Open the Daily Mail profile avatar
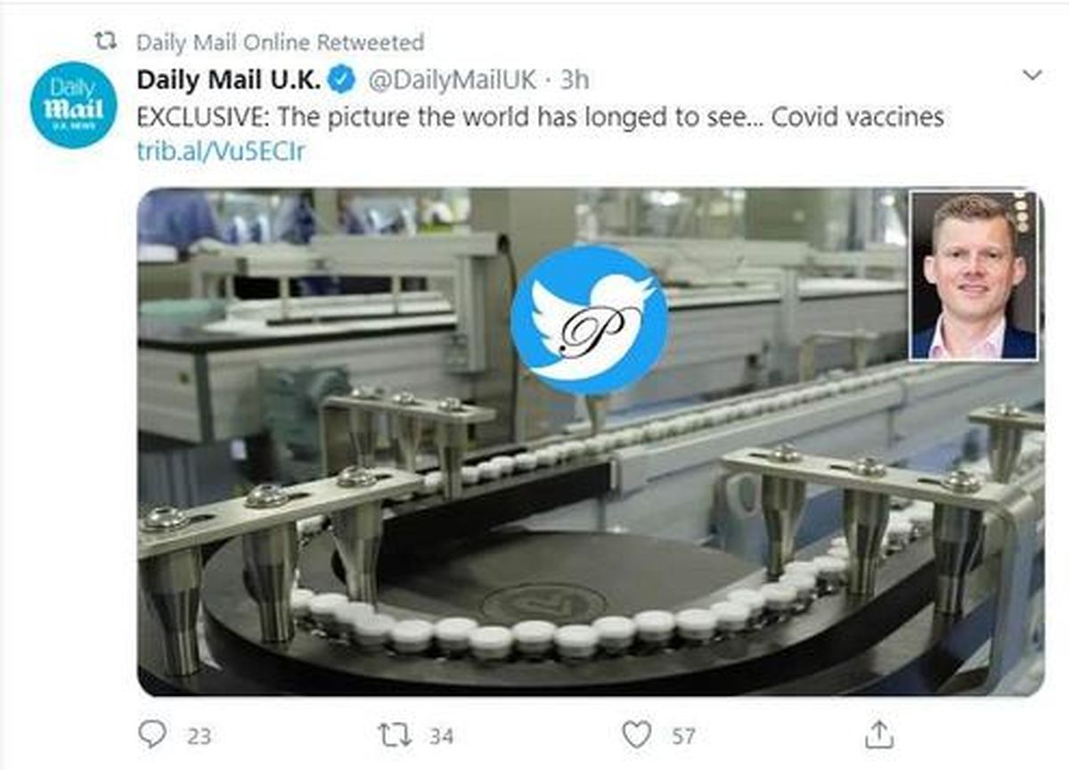Image resolution: width=1069 pixels, height=770 pixels. click(x=73, y=105)
